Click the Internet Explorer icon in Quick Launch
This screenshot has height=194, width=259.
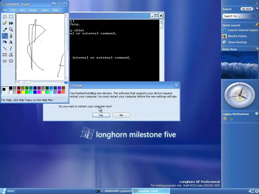(x=225, y=30)
